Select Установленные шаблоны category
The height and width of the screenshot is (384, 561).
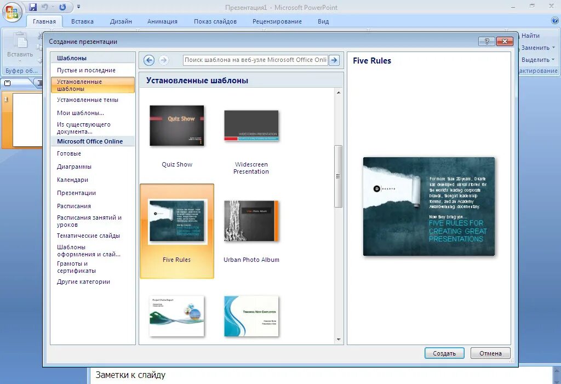point(93,85)
